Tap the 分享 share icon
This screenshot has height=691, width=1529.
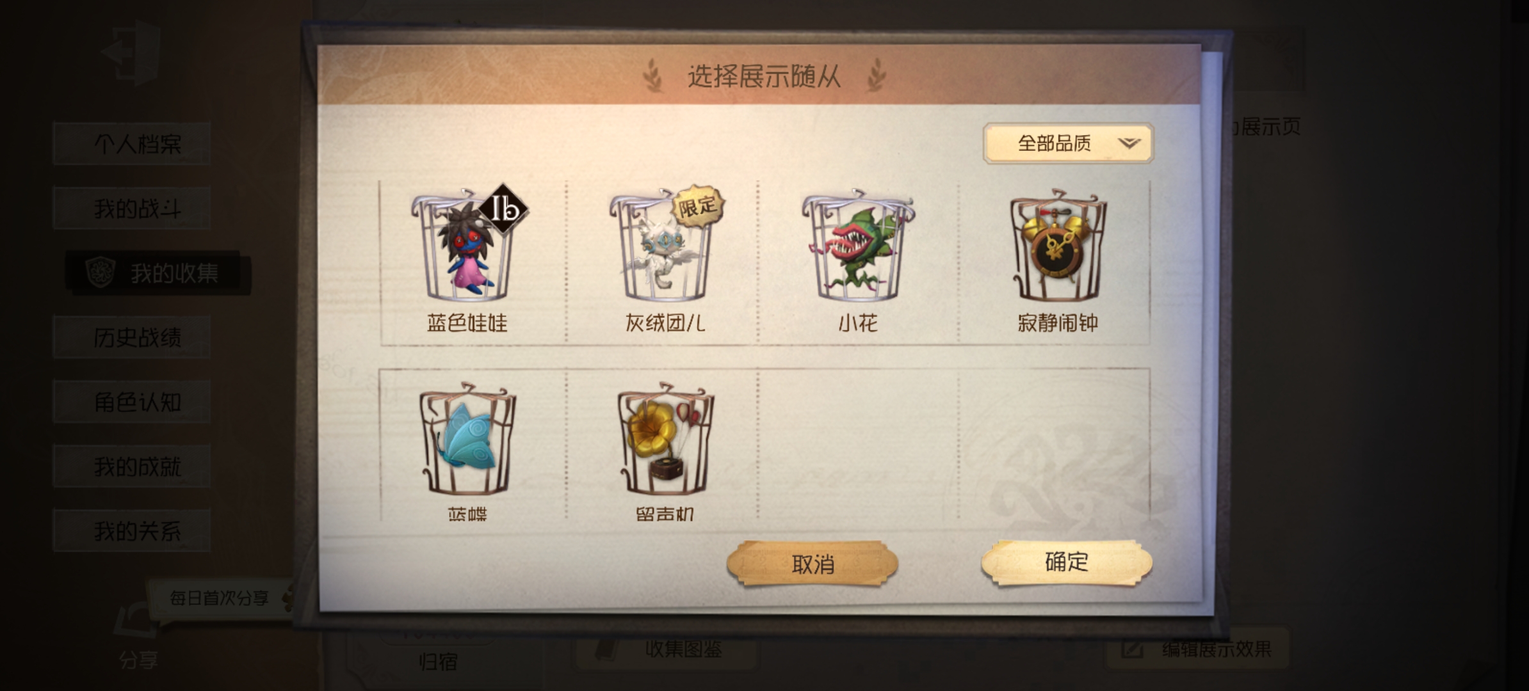(138, 633)
